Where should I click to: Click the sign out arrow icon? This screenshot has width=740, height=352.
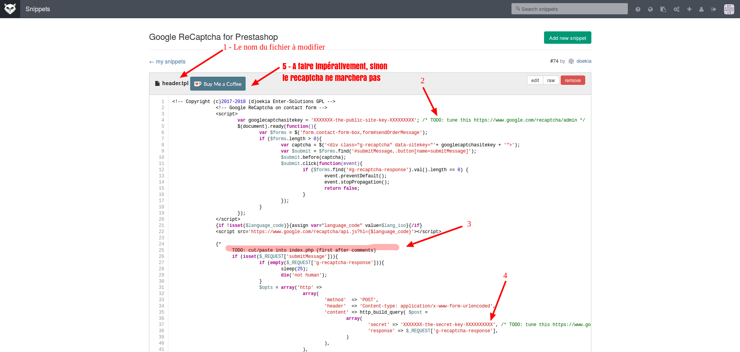714,9
